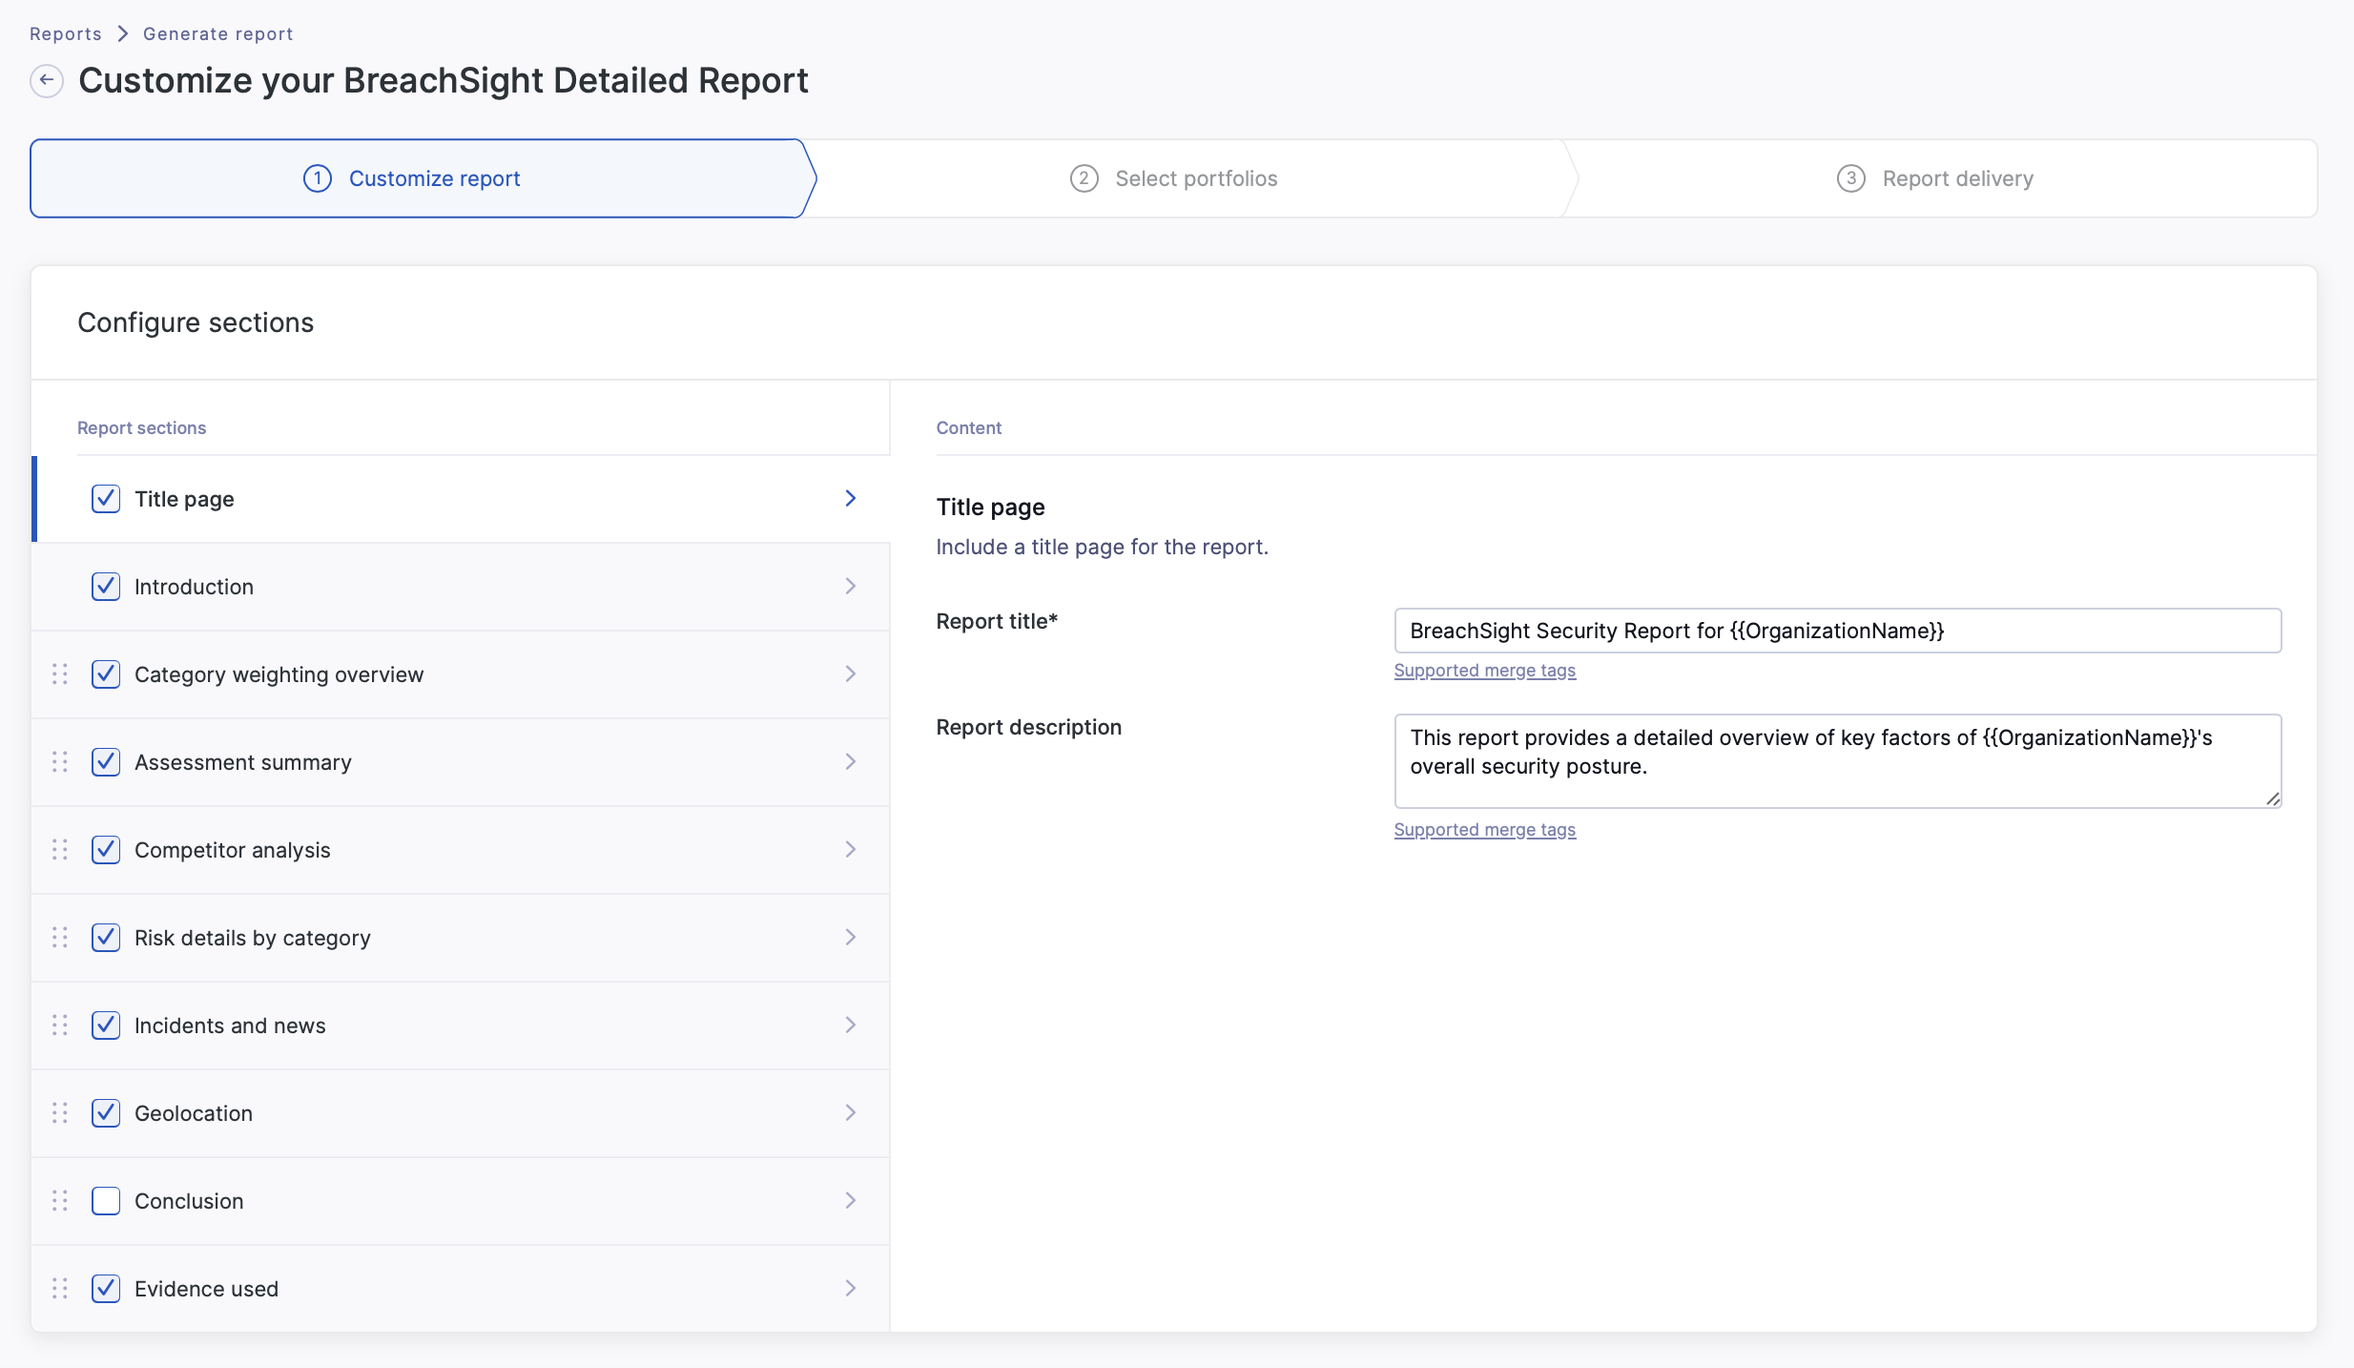This screenshot has width=2354, height=1368.
Task: Select the Introduction row label
Action: [194, 587]
